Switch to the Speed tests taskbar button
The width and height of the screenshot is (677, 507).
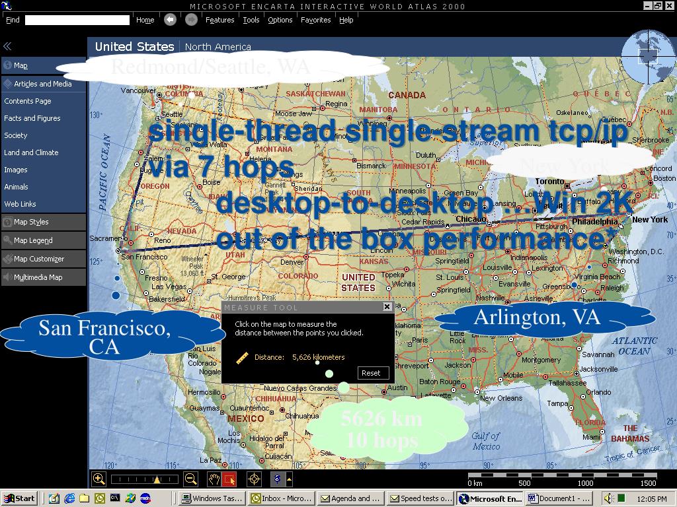pyautogui.click(x=420, y=499)
